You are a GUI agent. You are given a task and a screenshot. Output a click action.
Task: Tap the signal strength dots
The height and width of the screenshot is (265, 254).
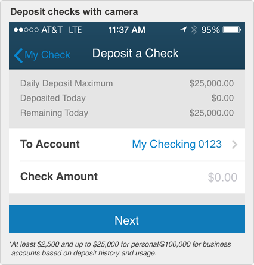(x=26, y=30)
